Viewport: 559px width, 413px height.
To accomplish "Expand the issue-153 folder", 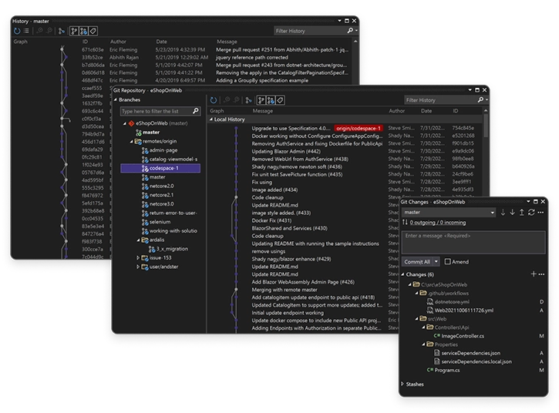I will tap(138, 257).
